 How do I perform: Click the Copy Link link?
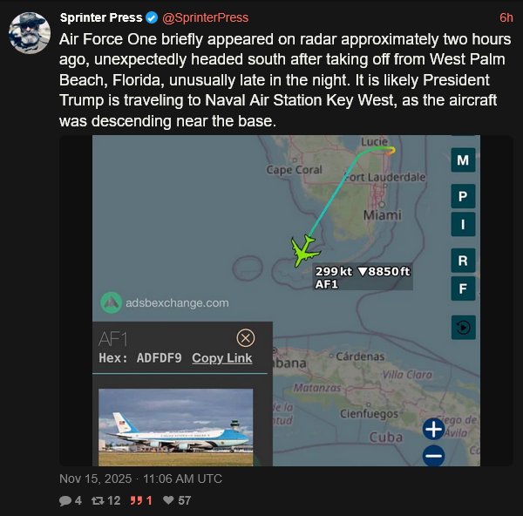tap(222, 358)
